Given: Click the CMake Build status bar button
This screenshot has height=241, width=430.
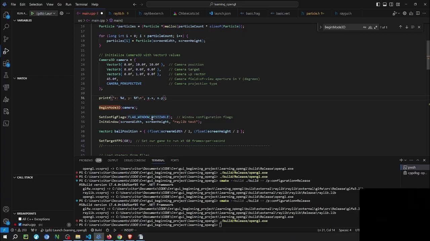Looking at the screenshot, I should (x=96, y=230).
